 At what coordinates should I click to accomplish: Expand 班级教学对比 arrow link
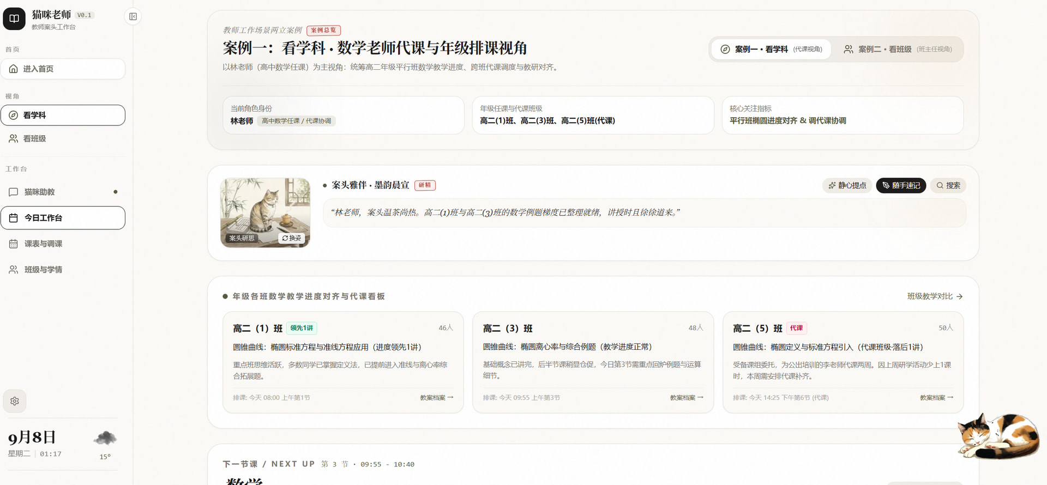pos(935,296)
